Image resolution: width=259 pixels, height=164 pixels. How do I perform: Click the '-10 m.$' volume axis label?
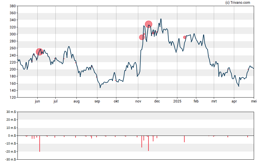pos(10,144)
